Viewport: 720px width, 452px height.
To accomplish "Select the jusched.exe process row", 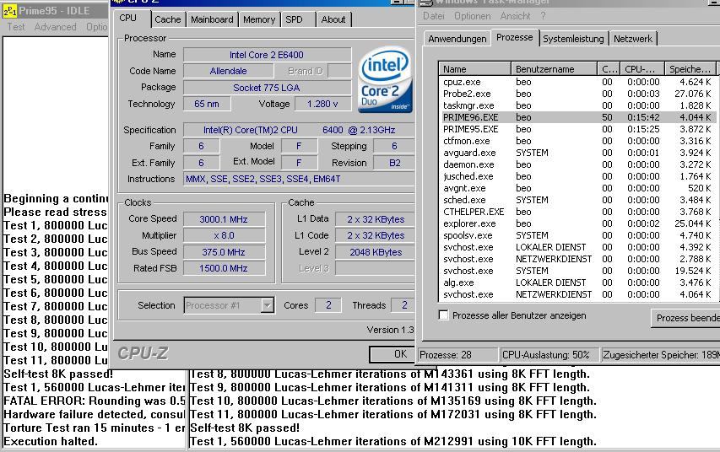I will (577, 176).
